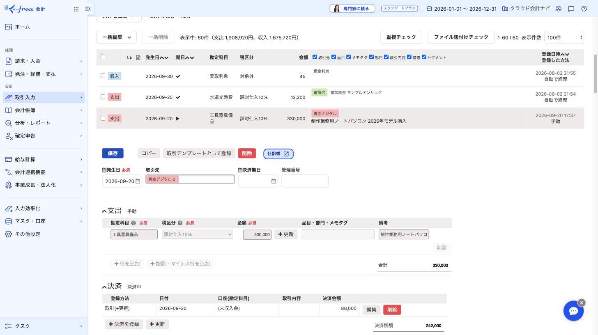The image size is (598, 335).
Task: Click the 重複チェック button
Action: pos(401,37)
